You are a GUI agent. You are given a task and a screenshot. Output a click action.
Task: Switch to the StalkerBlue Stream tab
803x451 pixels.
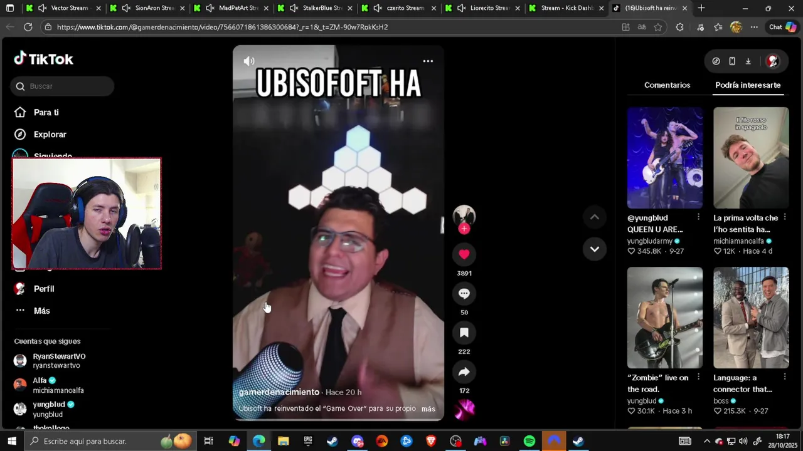pos(315,8)
